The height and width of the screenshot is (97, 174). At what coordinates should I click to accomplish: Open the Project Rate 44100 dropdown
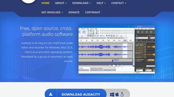(x=139, y=70)
